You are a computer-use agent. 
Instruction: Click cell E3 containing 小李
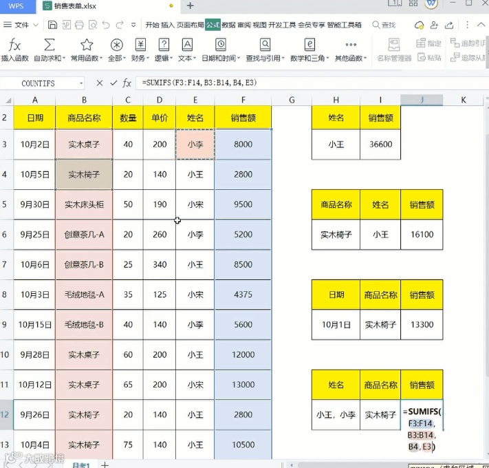click(x=195, y=144)
